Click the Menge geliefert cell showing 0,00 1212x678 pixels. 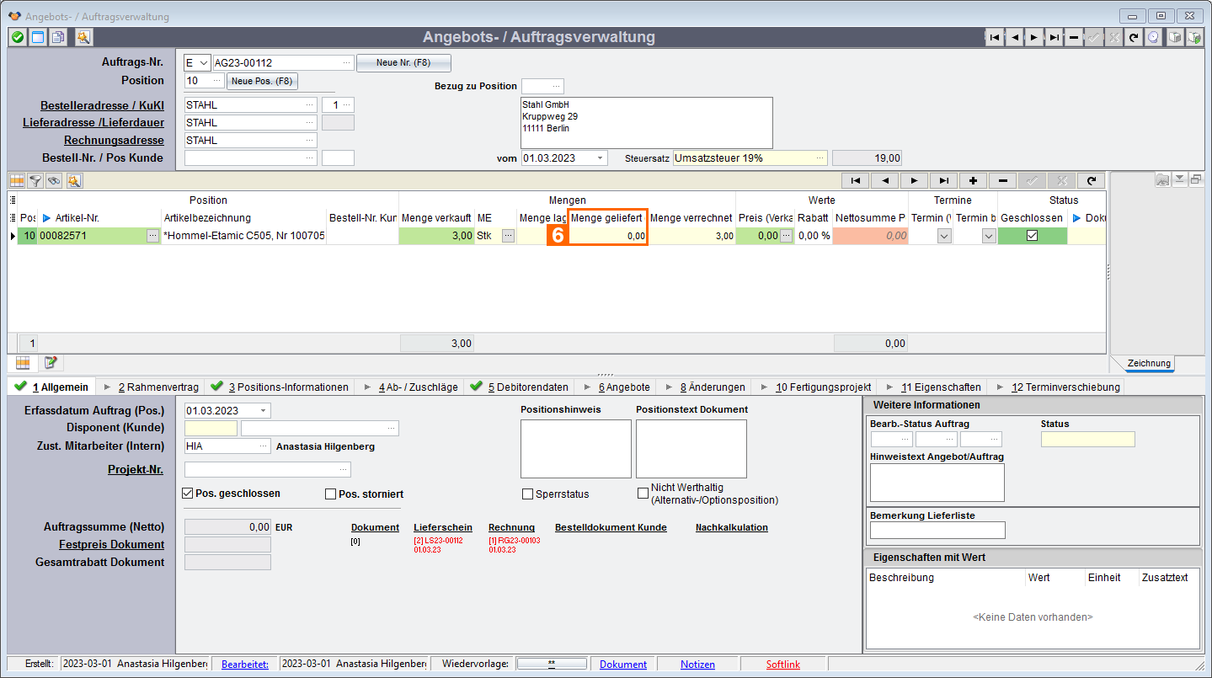609,237
